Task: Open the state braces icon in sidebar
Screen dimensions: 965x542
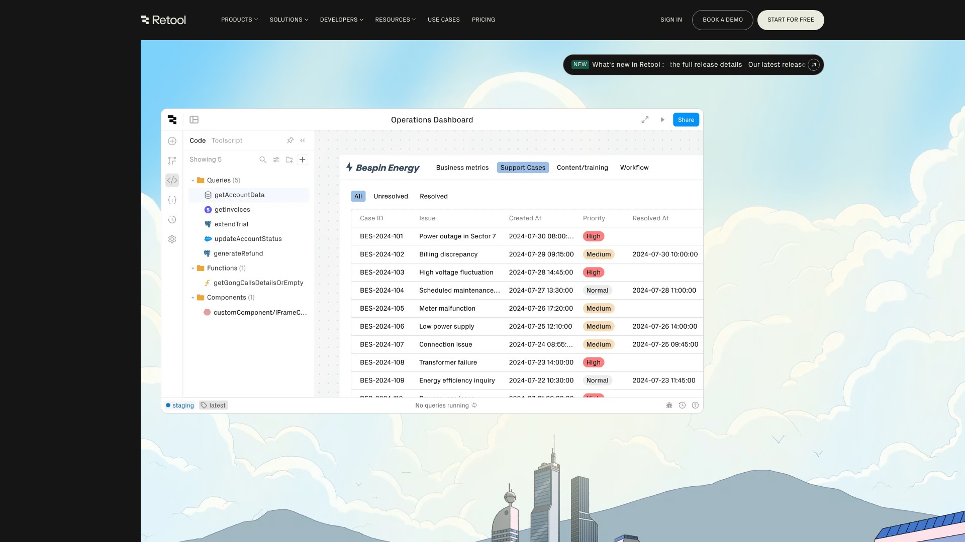Action: (172, 200)
